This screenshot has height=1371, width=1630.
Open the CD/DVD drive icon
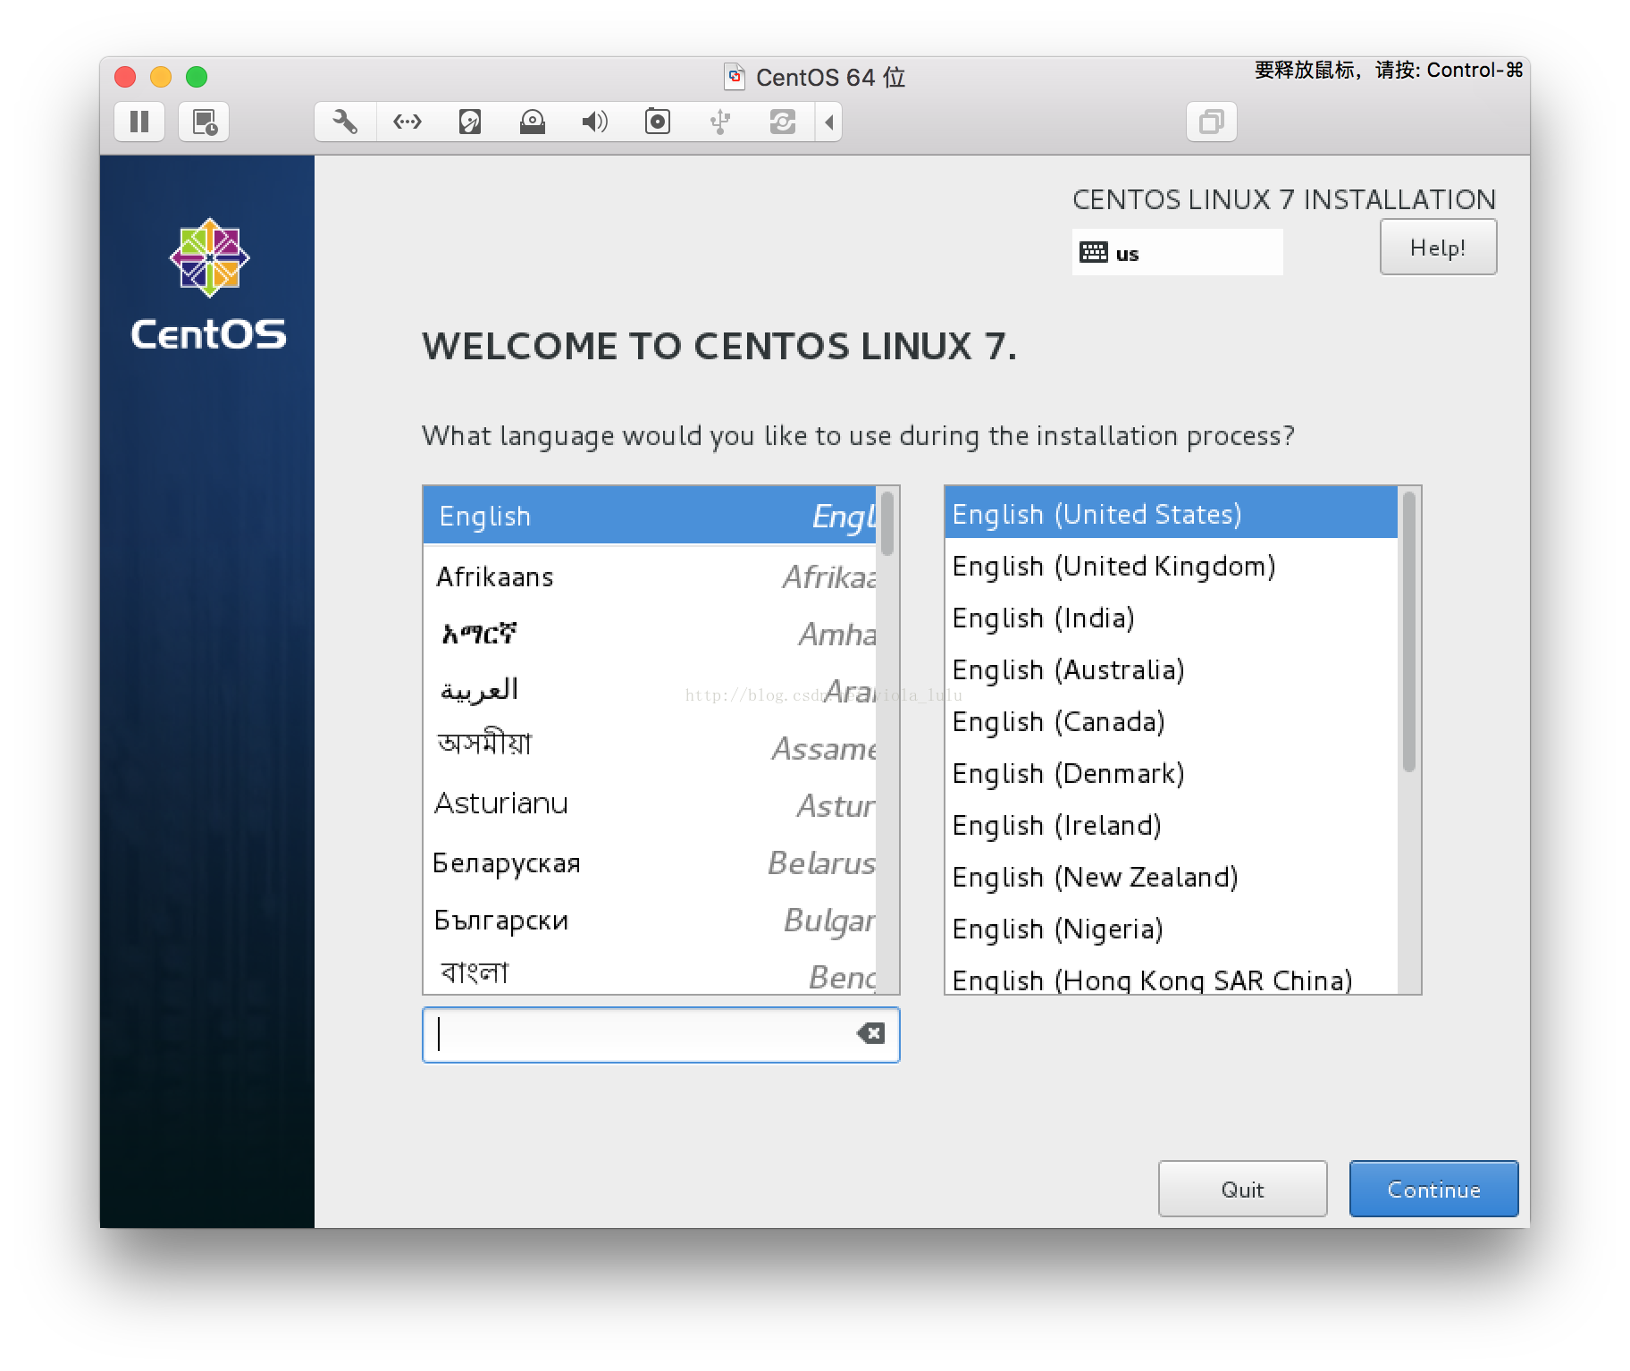point(533,122)
